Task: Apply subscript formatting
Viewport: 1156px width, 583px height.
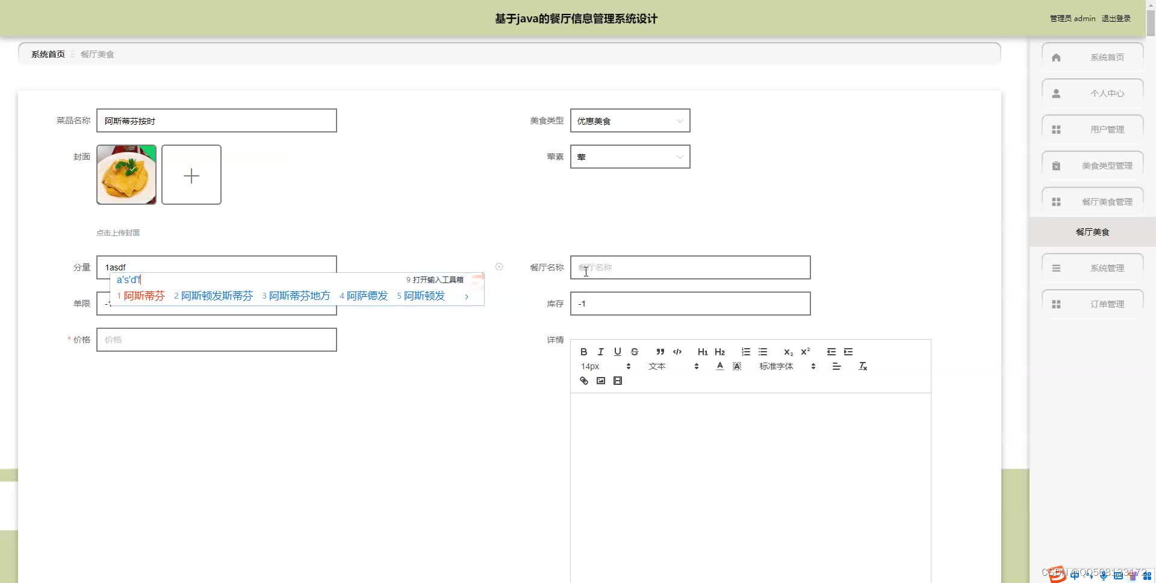Action: tap(788, 352)
